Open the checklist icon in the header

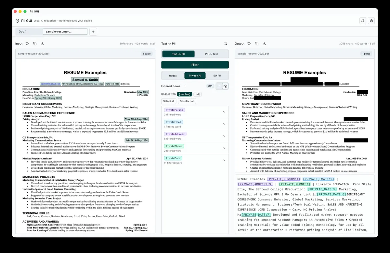coord(363,20)
